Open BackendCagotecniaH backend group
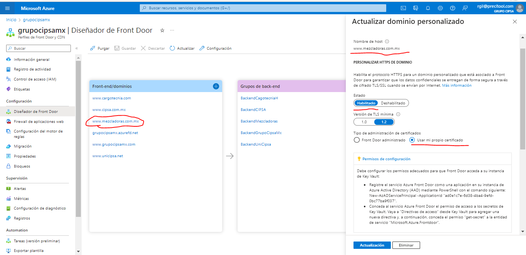This screenshot has width=526, height=255. (x=259, y=98)
